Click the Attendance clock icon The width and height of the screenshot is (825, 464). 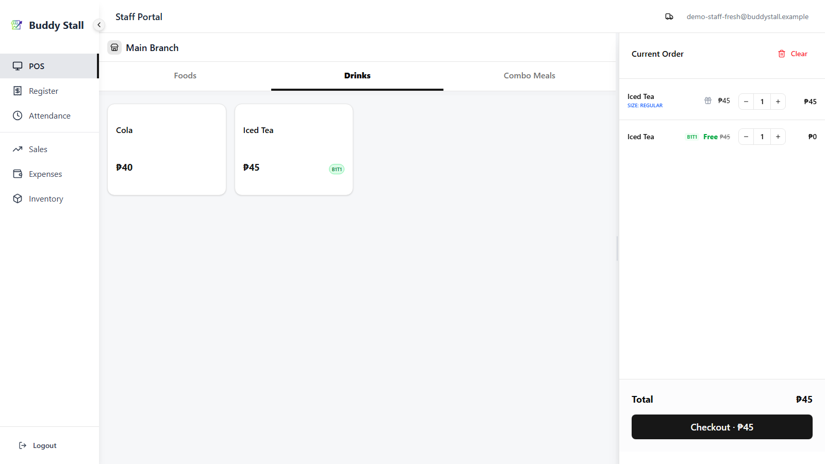point(18,115)
